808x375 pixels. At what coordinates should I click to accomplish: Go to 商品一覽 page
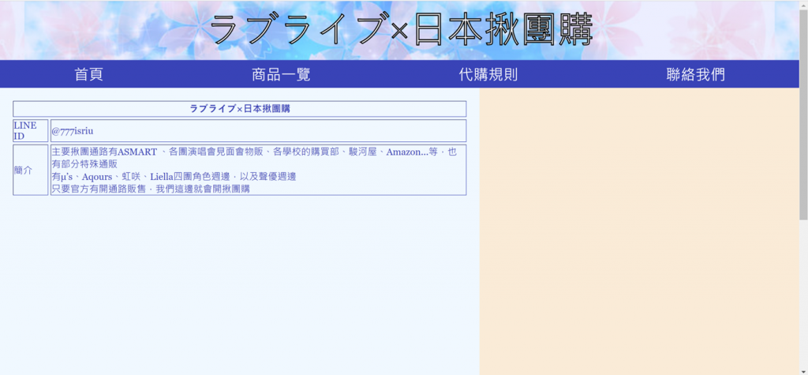click(x=281, y=74)
